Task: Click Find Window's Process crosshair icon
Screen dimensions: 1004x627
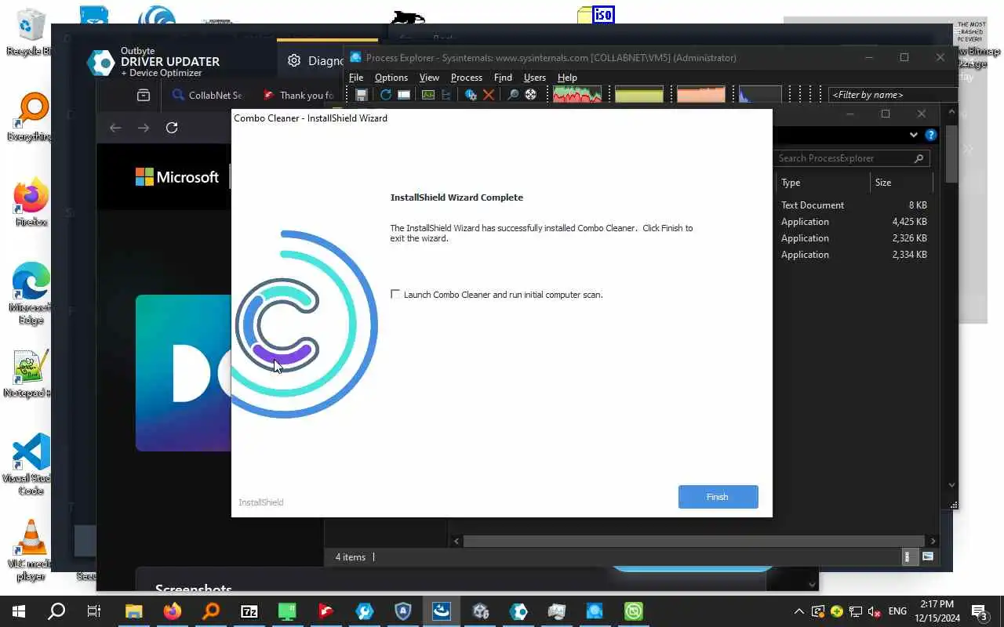Action: pyautogui.click(x=531, y=95)
